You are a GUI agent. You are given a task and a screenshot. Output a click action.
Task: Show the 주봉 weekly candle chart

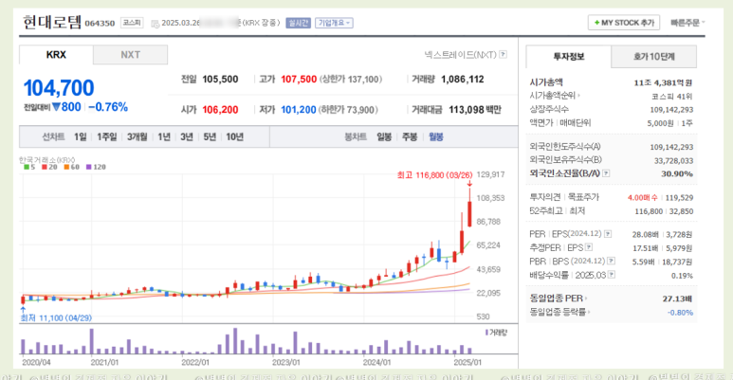(410, 137)
